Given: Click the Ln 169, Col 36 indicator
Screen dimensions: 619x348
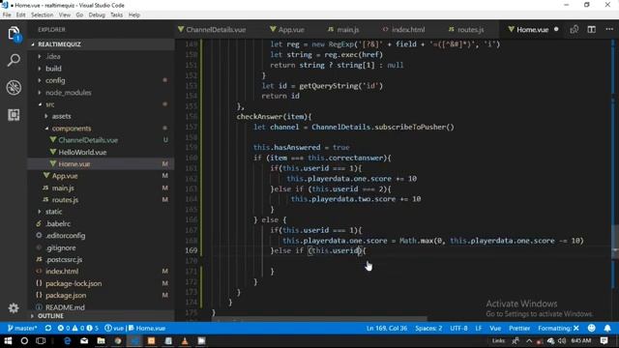Looking at the screenshot, I should tap(387, 328).
